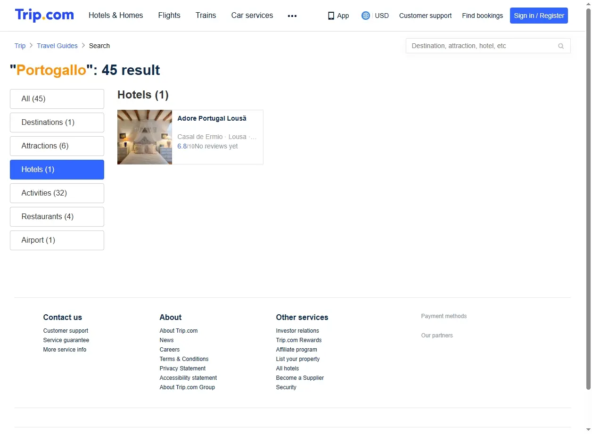This screenshot has width=592, height=434.
Task: Select Destinations (1) filter
Action: [57, 123]
